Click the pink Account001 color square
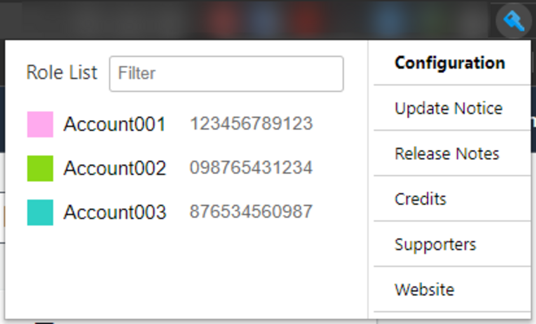Screen dimensions: 536x324 click(x=40, y=124)
